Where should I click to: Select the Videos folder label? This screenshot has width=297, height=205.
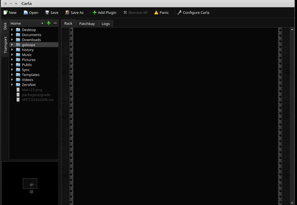coord(27,80)
